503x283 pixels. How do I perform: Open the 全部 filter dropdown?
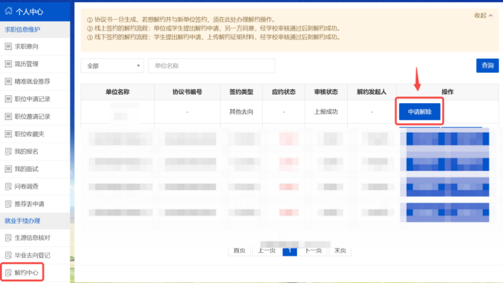112,66
